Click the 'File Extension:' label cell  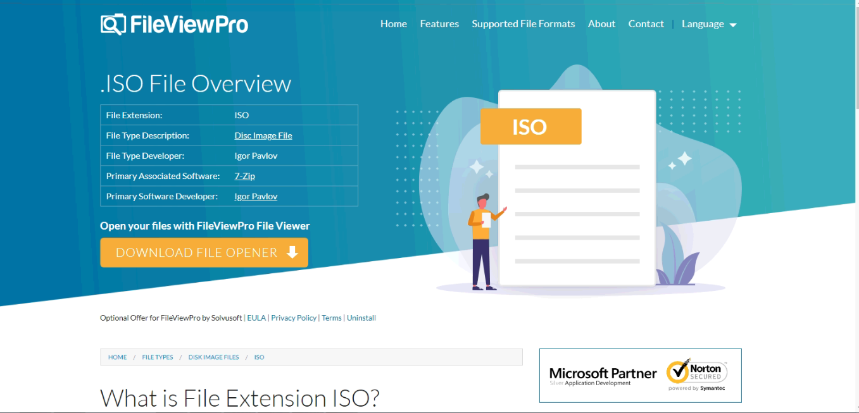(134, 115)
